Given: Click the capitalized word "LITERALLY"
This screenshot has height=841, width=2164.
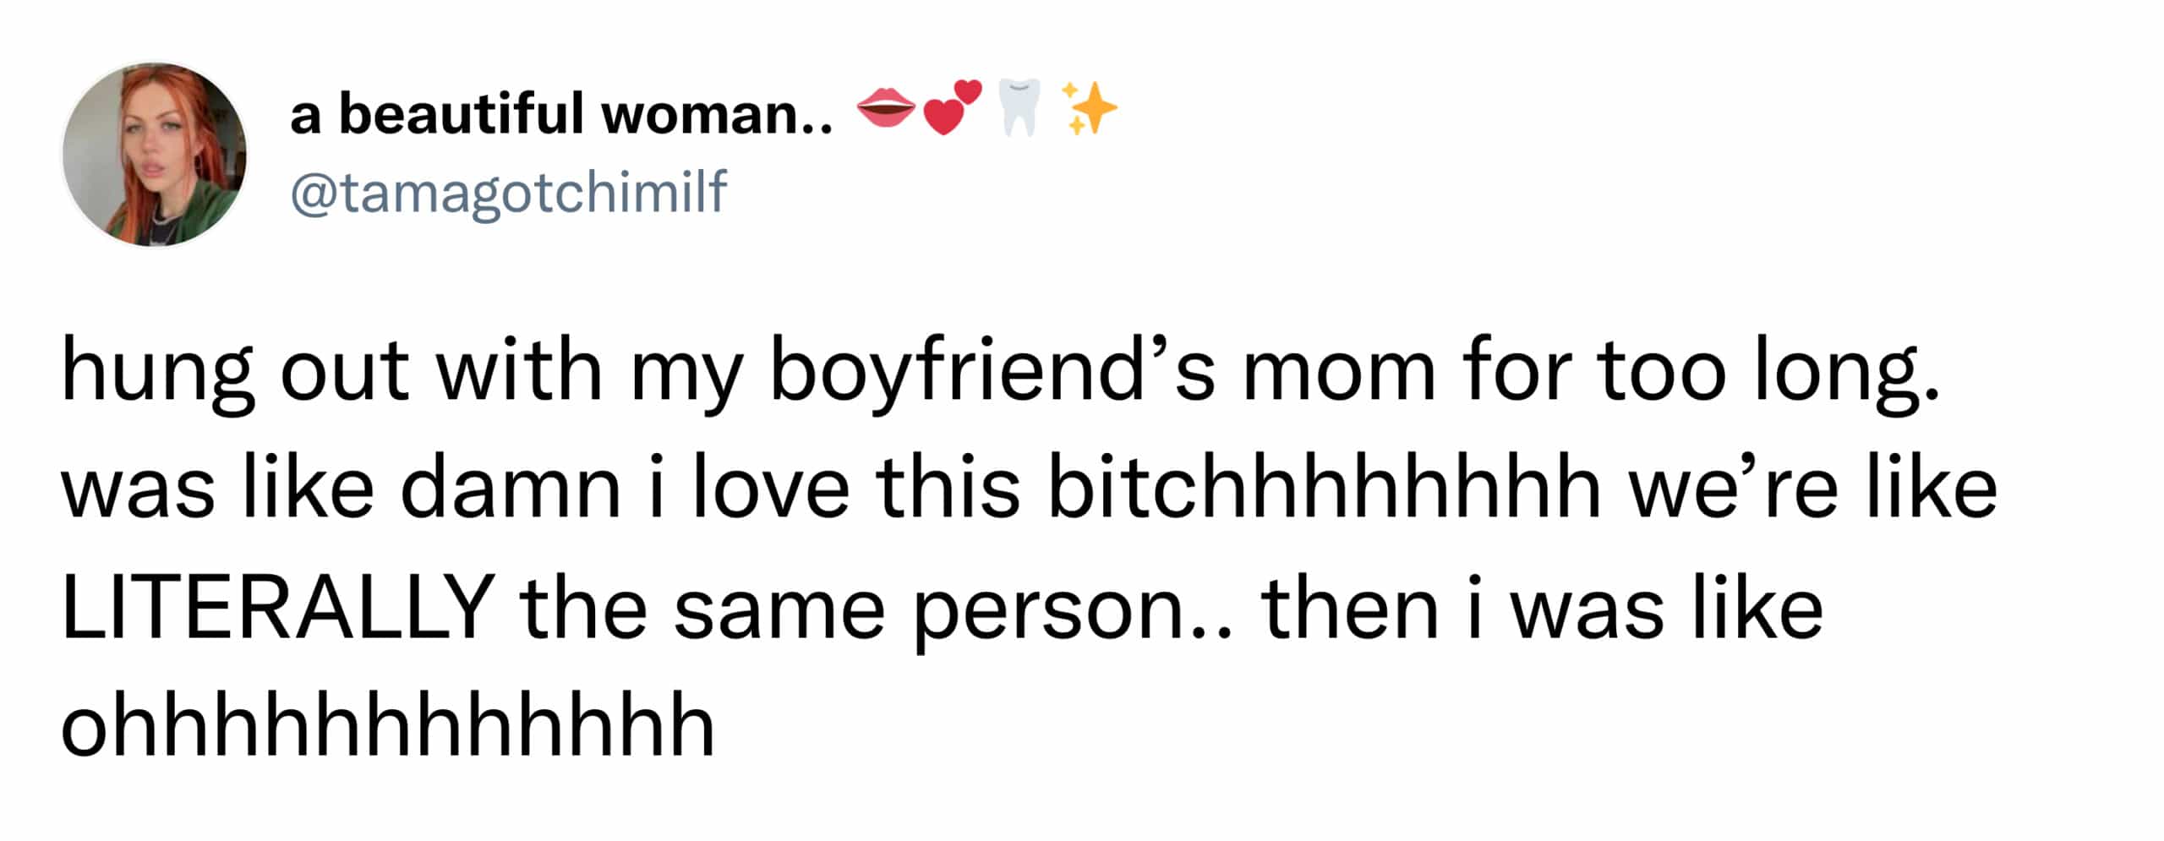Looking at the screenshot, I should (x=278, y=608).
